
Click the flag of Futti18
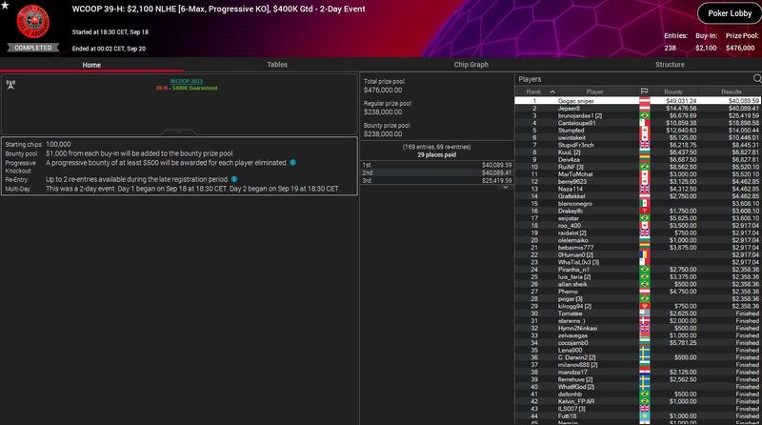point(645,416)
